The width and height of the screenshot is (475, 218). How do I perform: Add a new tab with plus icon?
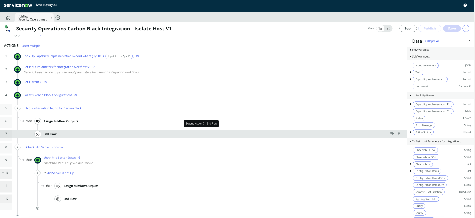click(x=58, y=18)
